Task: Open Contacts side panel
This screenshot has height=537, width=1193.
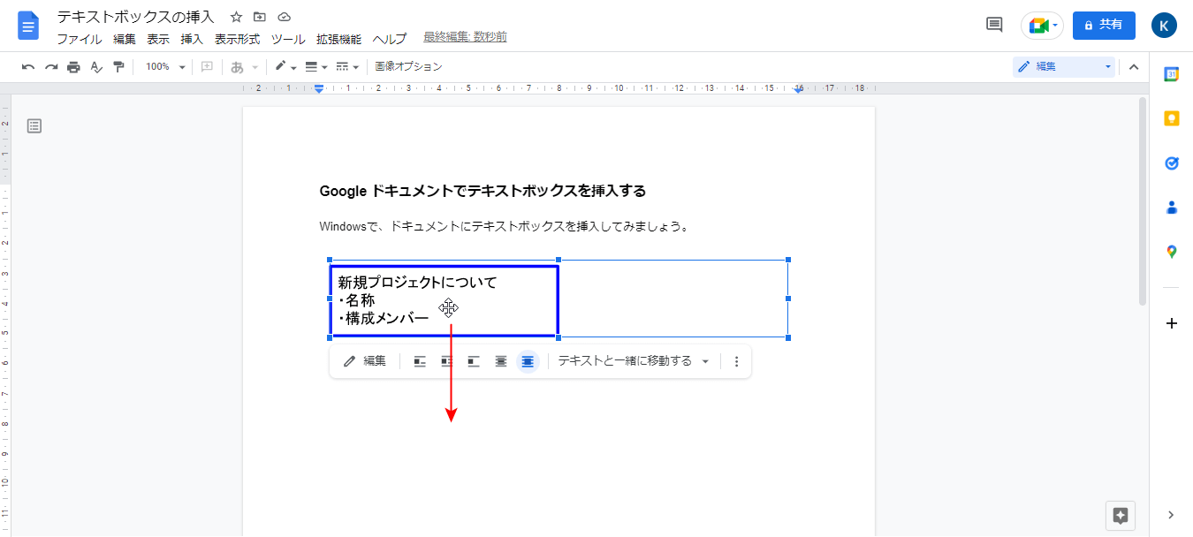Action: pyautogui.click(x=1172, y=208)
